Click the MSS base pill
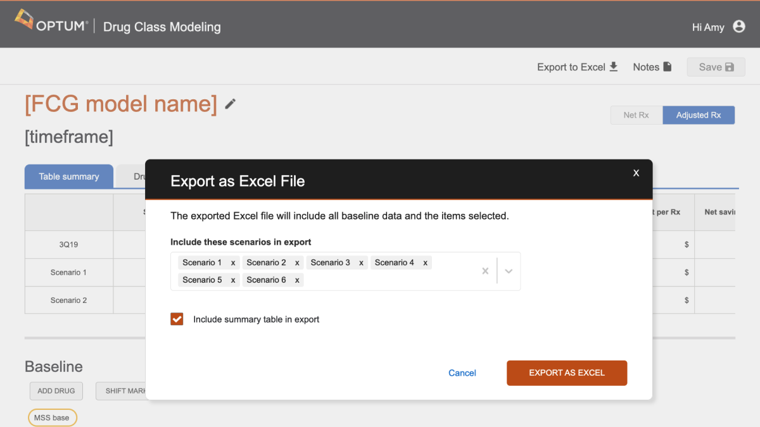Viewport: 760px width, 427px height. (52, 418)
